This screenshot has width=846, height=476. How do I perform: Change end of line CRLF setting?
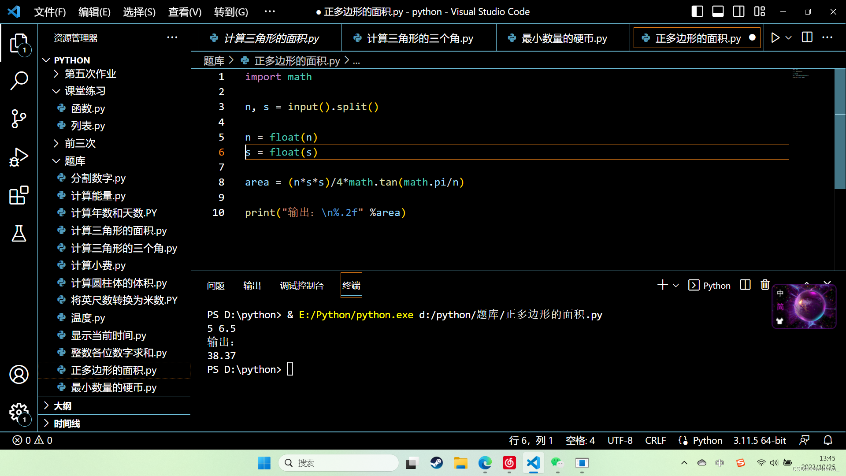click(656, 440)
